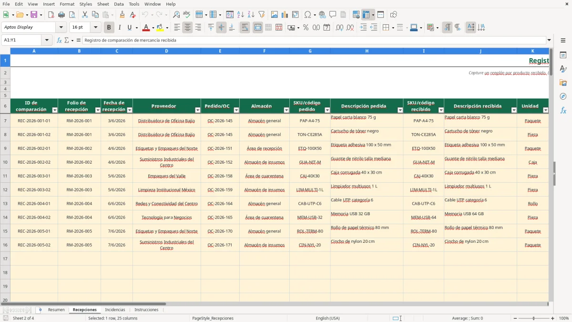Screen dimensions: 572x322
Task: Select column header D
Action: [166, 51]
